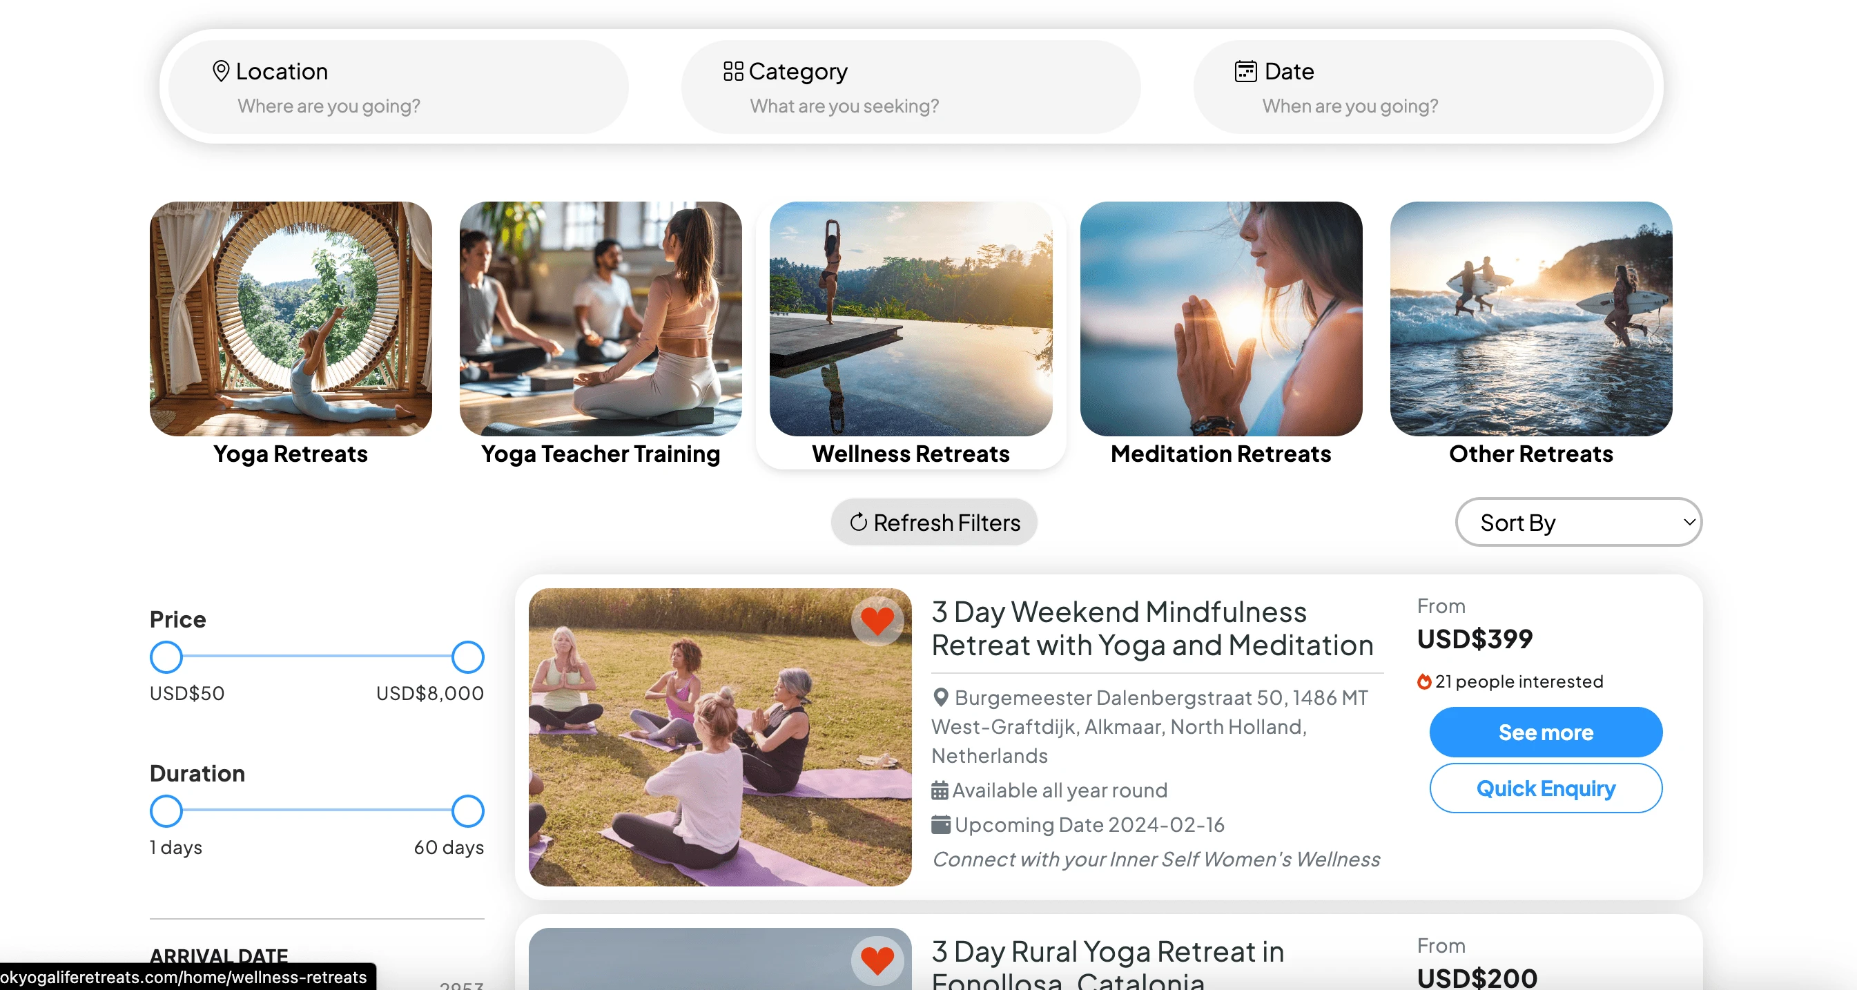Click the Duration minimum slider handle

(166, 811)
